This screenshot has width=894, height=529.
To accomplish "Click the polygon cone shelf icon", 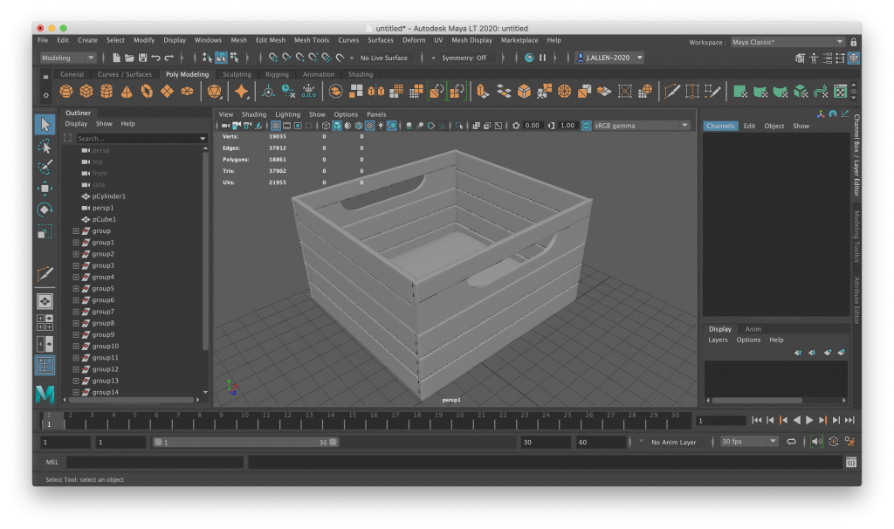I will (x=127, y=92).
